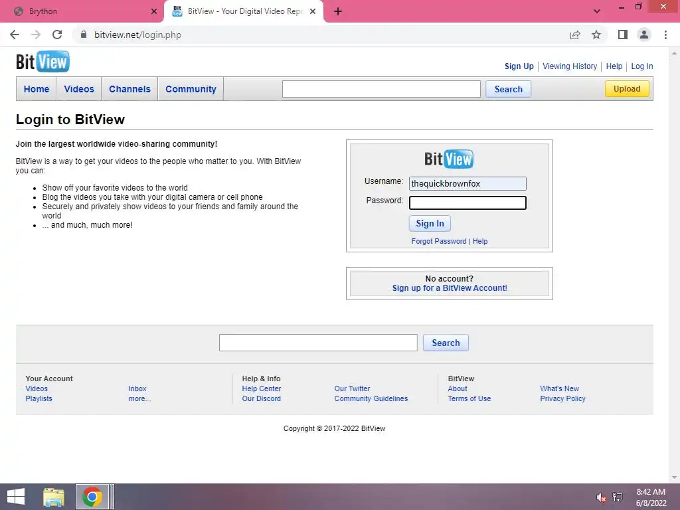
Task: Click Search button in the navigation bar
Action: pos(508,90)
